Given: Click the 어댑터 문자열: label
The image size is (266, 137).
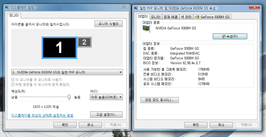Looking at the screenshot, I should point(154,58).
